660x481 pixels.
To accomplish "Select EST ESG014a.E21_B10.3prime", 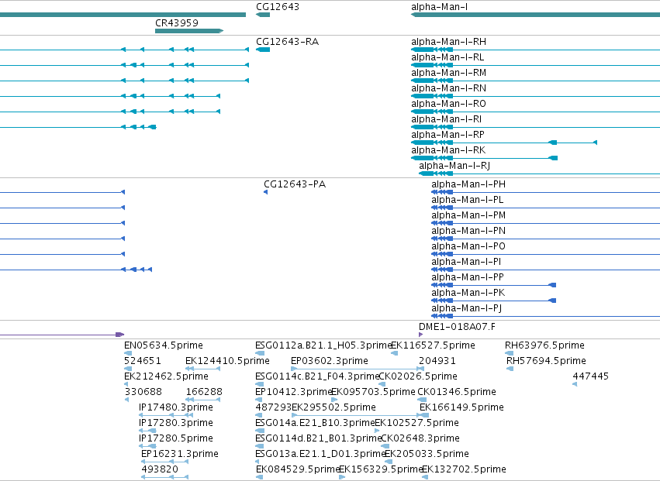I will point(315,423).
